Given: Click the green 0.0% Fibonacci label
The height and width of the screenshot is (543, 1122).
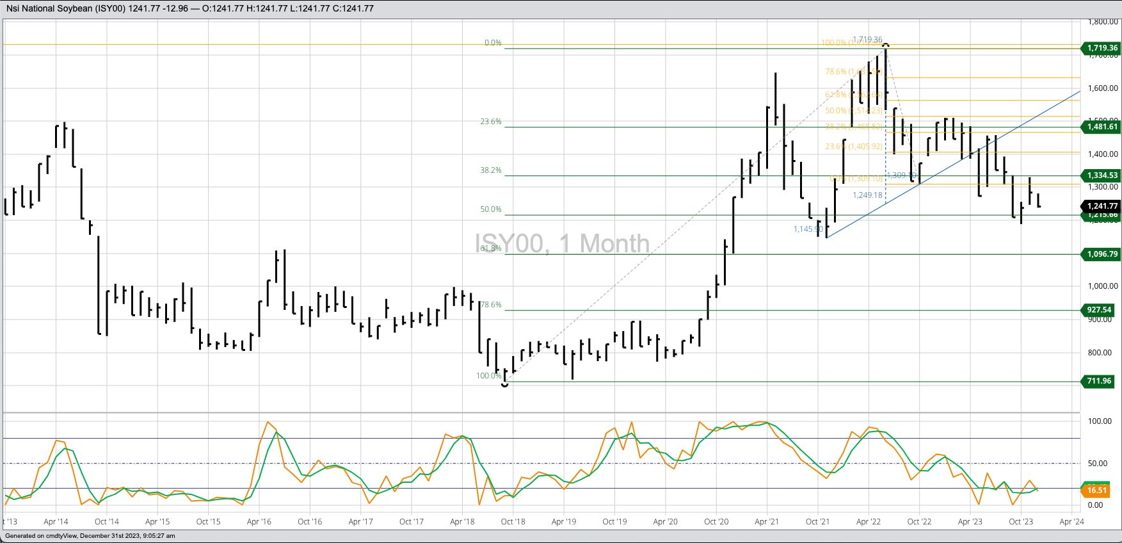Looking at the screenshot, I should (493, 43).
